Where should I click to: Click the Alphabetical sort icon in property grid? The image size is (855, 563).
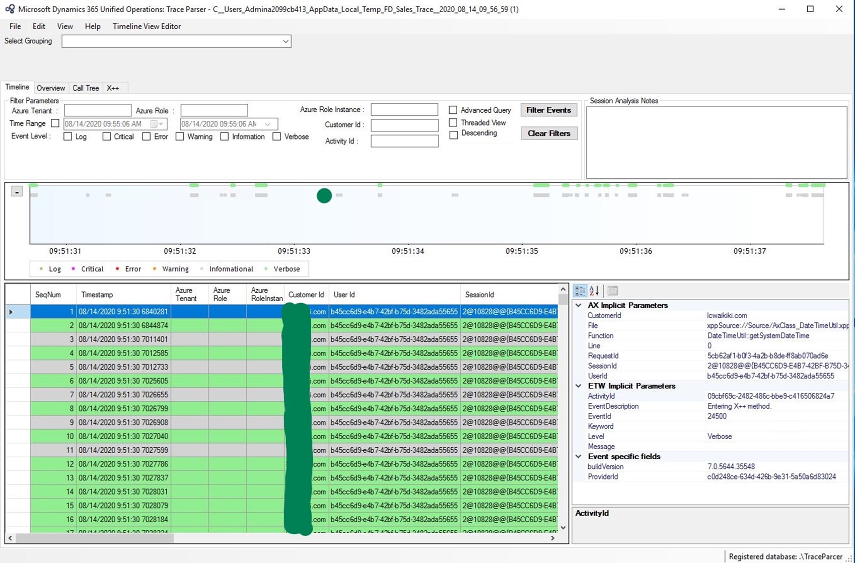click(x=594, y=291)
